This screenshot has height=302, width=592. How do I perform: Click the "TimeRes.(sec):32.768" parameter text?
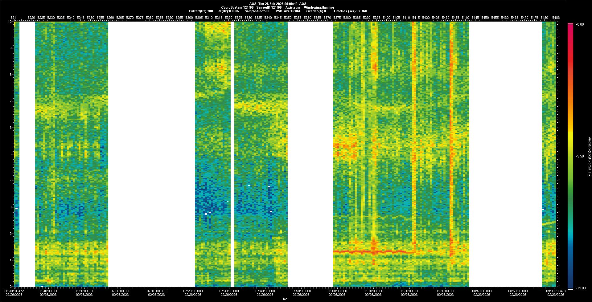click(x=350, y=11)
